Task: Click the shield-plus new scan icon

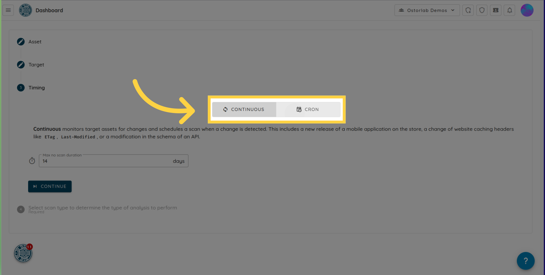Action: (x=468, y=10)
